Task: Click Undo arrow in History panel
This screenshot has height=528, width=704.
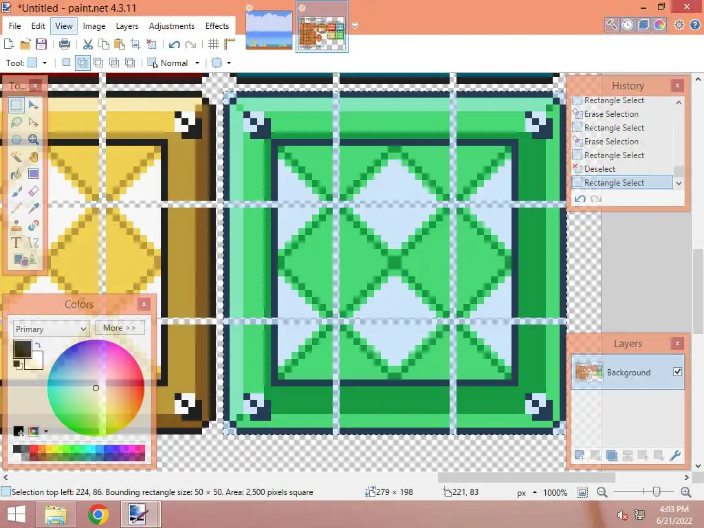Action: click(x=580, y=199)
